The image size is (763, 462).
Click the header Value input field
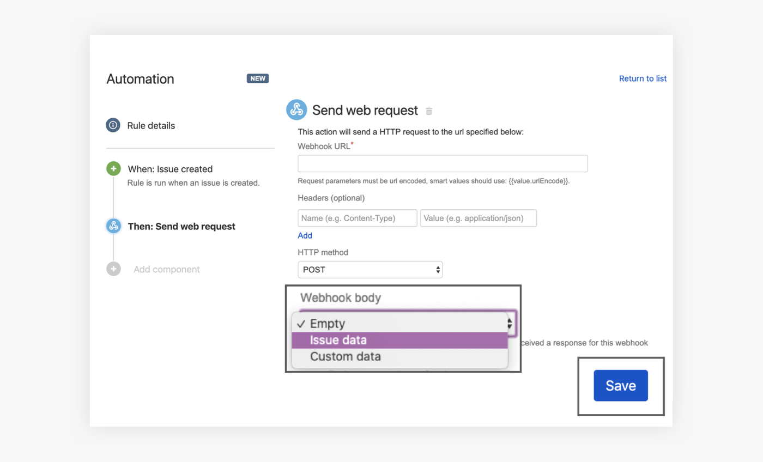(x=478, y=218)
